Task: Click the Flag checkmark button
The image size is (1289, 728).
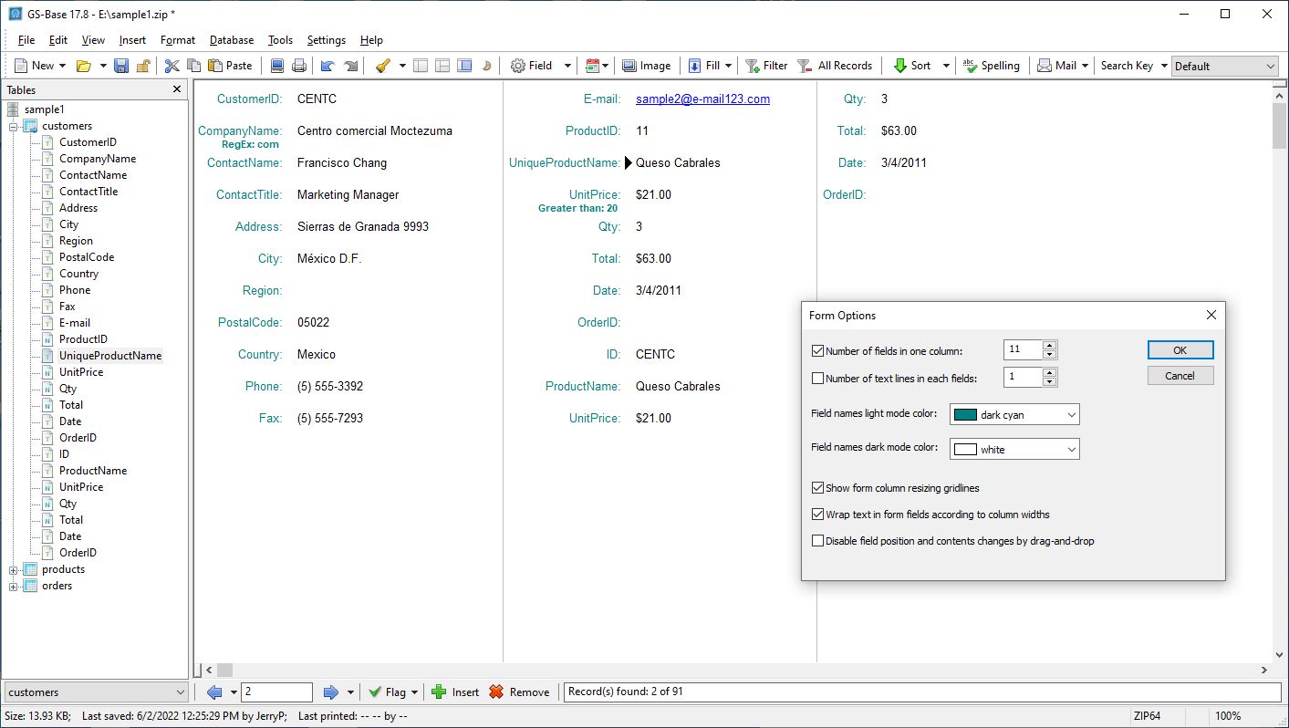Action: (387, 692)
